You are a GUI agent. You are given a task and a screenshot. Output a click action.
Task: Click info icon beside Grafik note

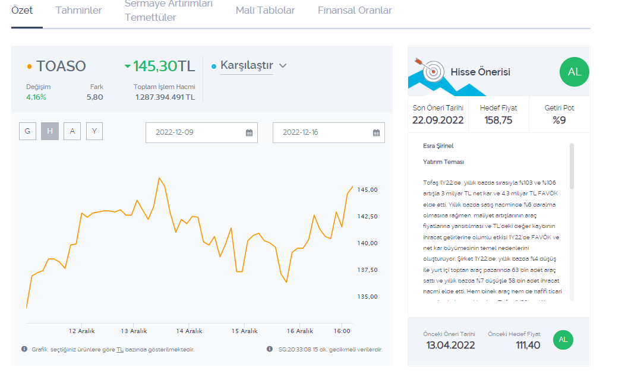coord(24,349)
